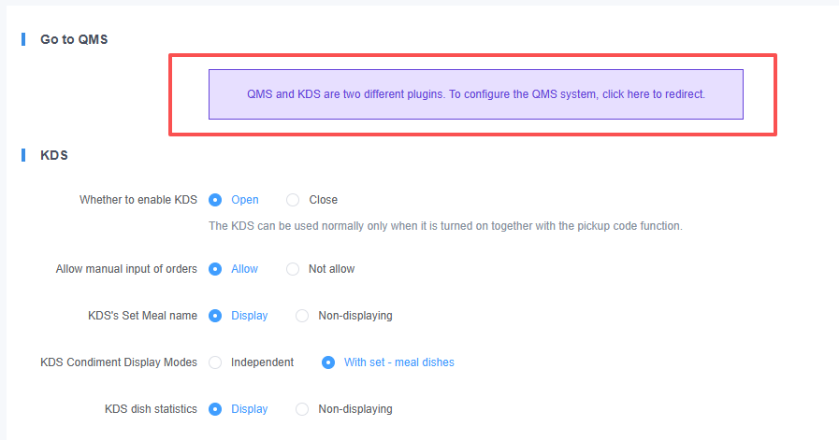The image size is (839, 440).
Task: Click the Whether to enable KDS label
Action: (138, 200)
